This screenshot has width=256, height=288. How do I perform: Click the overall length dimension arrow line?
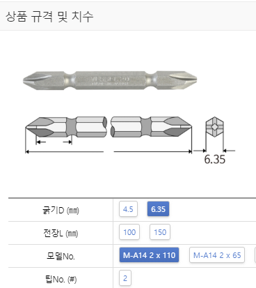click(x=109, y=151)
